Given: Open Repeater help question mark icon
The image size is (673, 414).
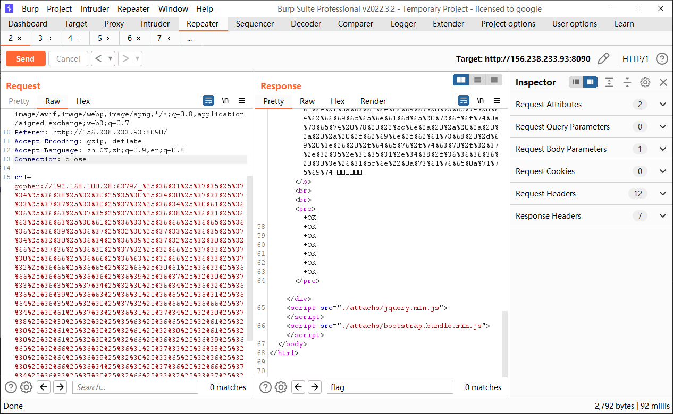Looking at the screenshot, I should [x=661, y=59].
